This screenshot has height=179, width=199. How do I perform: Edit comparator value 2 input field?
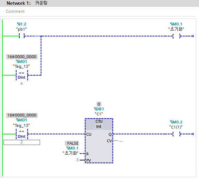pyautogui.click(x=22, y=142)
